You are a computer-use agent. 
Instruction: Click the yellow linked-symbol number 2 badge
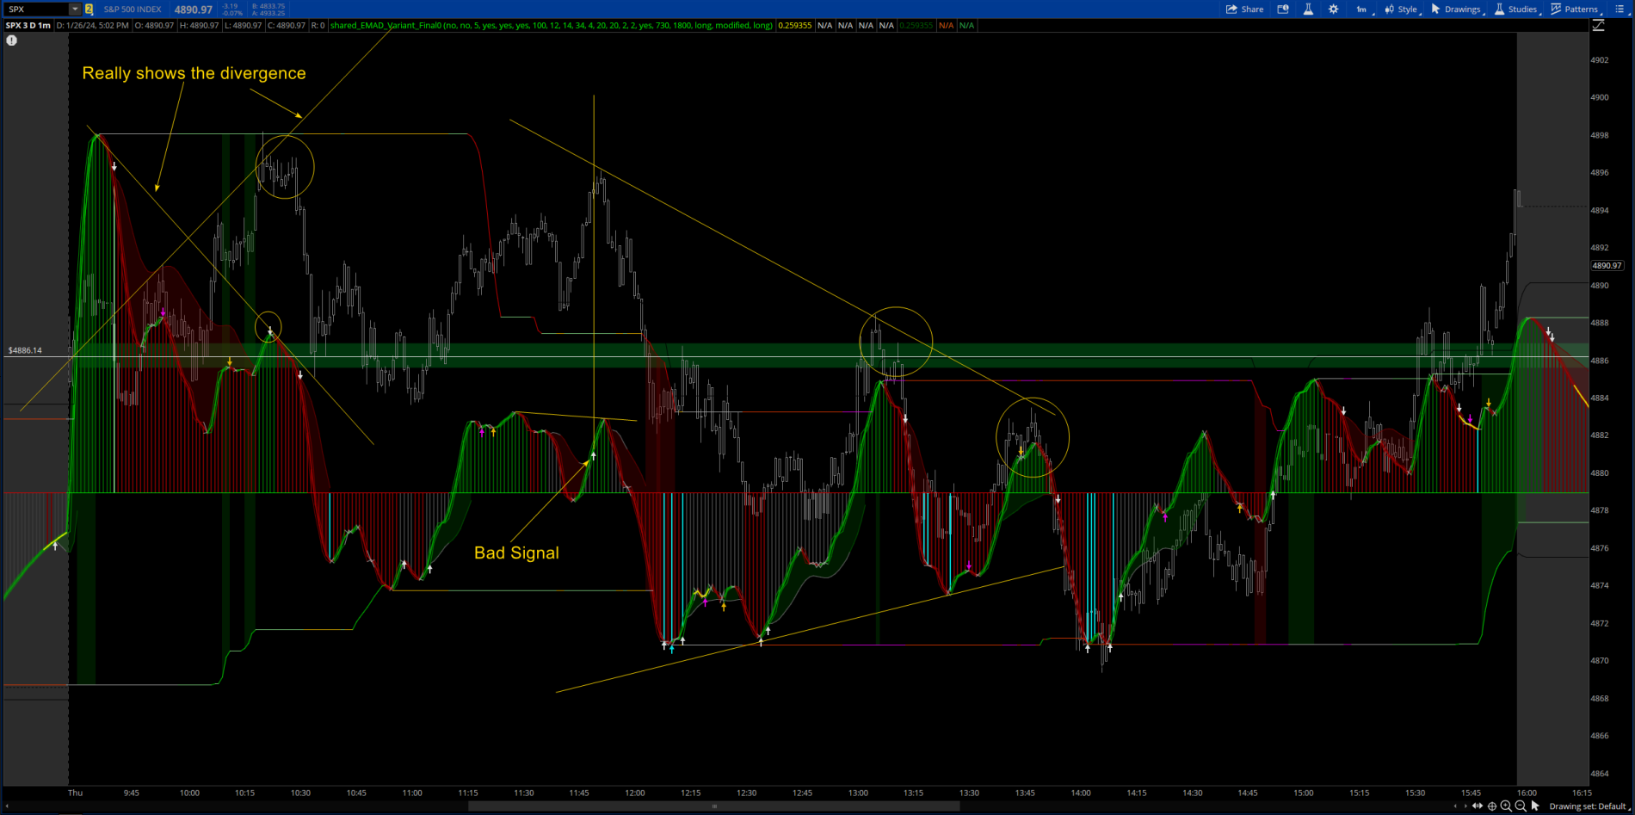pyautogui.click(x=89, y=9)
